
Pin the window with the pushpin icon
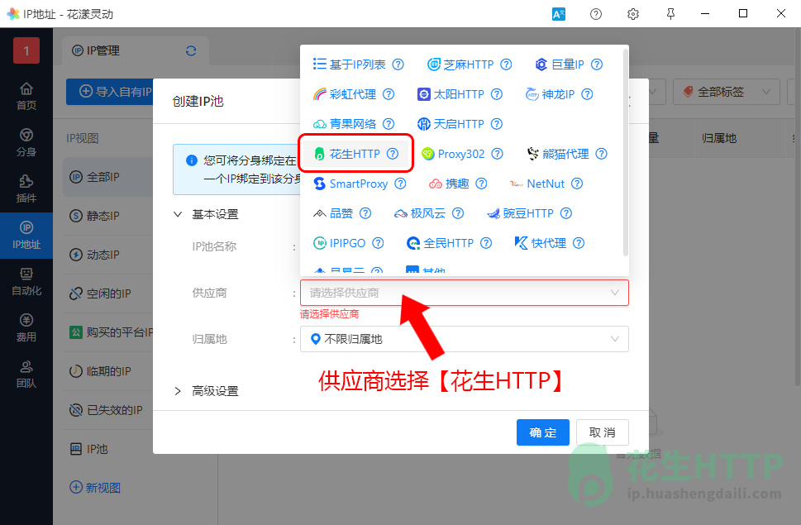pos(670,14)
